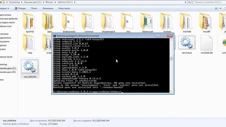This screenshot has width=226, height=127.
Task: Refresh the folder via address bar button
Action: coord(190,2)
